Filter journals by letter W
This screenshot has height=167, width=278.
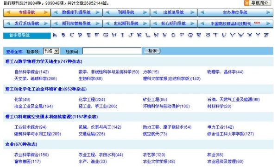(x=241, y=35)
